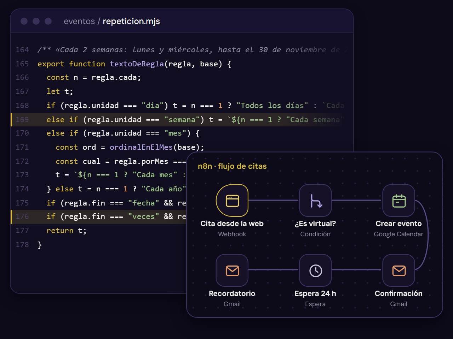
Task: Click the closing brace on line 178
Action: tap(40, 245)
